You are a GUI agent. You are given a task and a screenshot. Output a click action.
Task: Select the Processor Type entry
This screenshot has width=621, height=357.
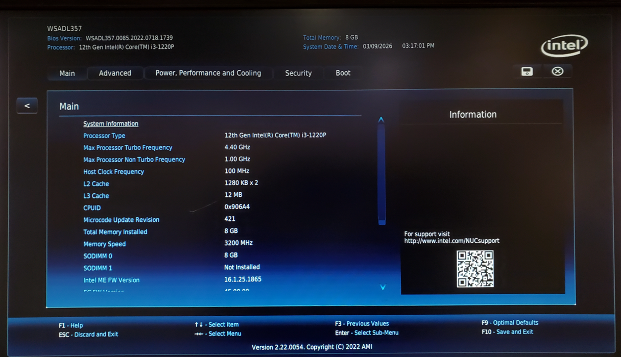104,136
